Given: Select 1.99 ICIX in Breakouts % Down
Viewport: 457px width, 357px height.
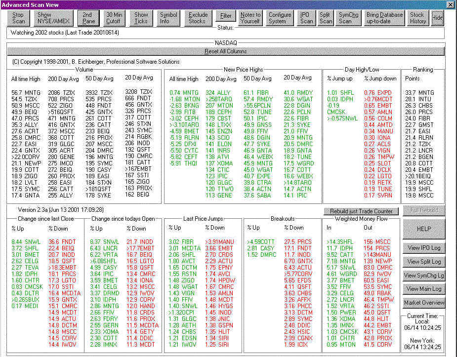Looking at the screenshot, I should point(296,344).
